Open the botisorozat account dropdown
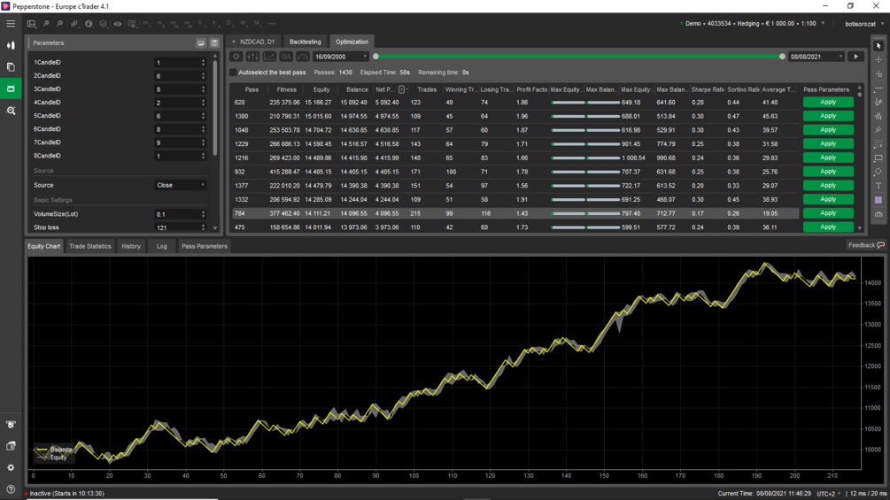Screen dimensions: 890x500 (x=864, y=24)
